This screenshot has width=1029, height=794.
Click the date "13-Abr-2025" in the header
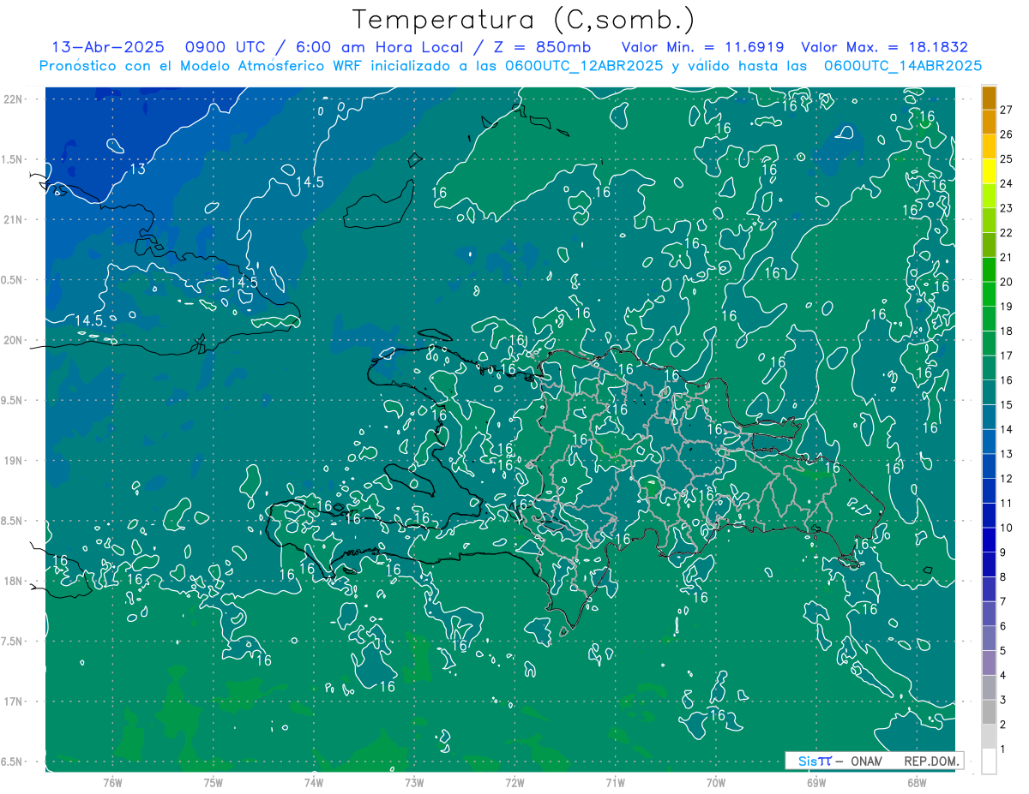[x=107, y=47]
